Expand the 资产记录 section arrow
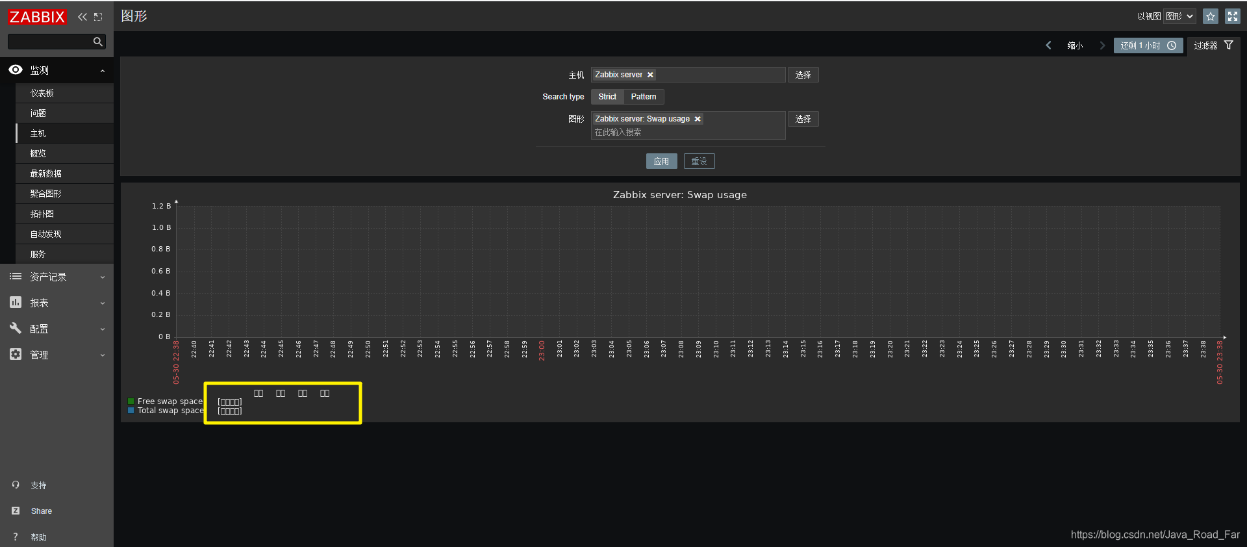The width and height of the screenshot is (1247, 547). tap(103, 277)
